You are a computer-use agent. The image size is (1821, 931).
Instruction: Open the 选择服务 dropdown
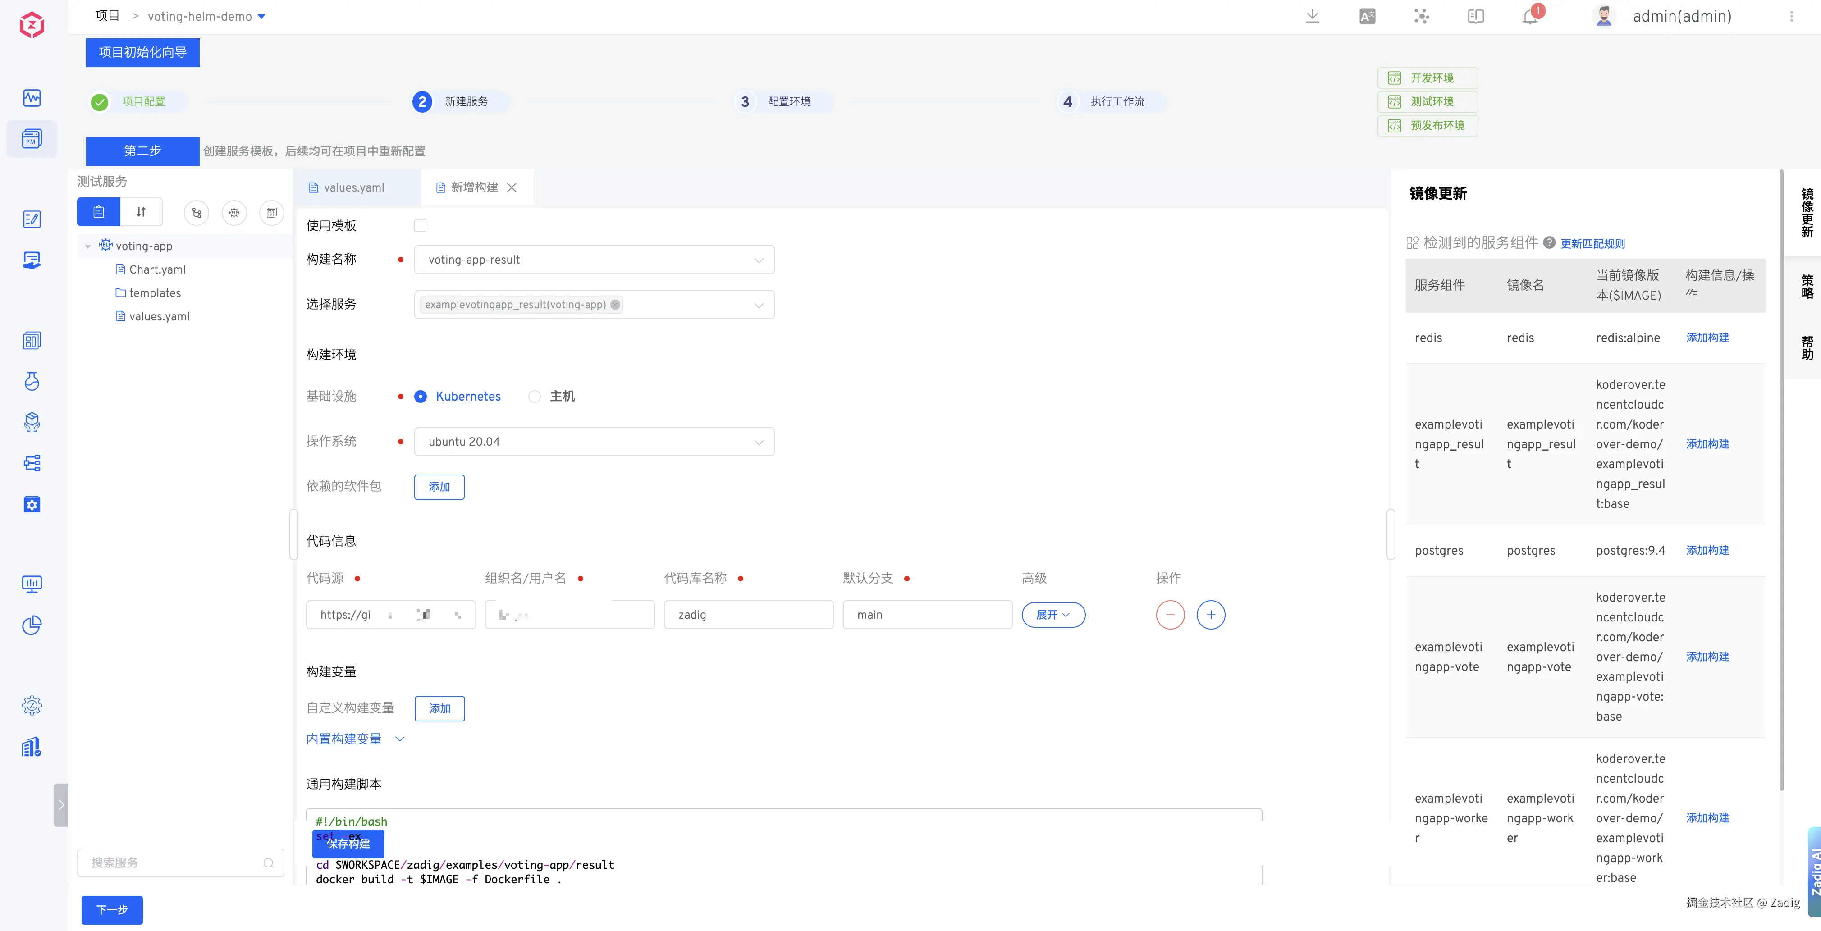594,305
